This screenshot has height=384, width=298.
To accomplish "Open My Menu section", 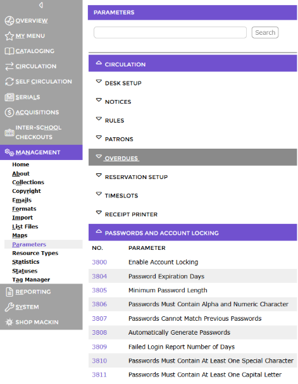I will tap(30, 36).
